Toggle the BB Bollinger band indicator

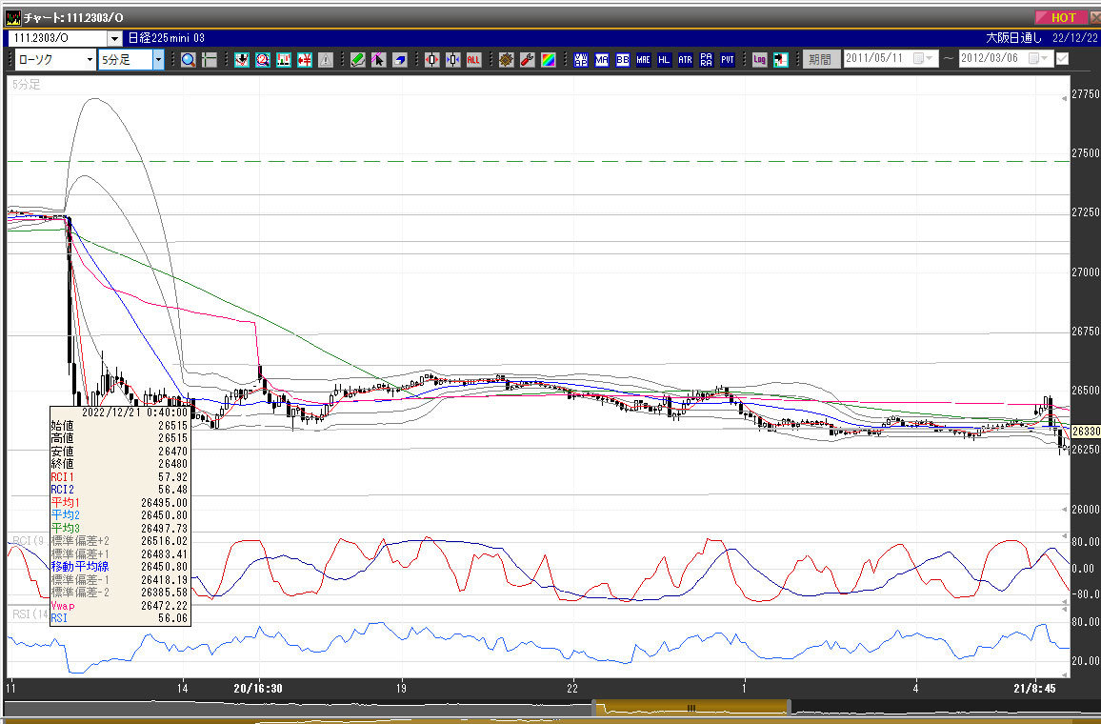pos(623,60)
